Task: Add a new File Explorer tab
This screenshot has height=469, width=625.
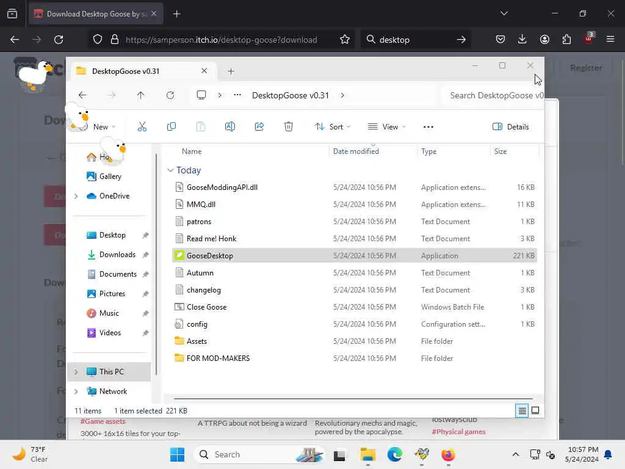Action: [231, 71]
